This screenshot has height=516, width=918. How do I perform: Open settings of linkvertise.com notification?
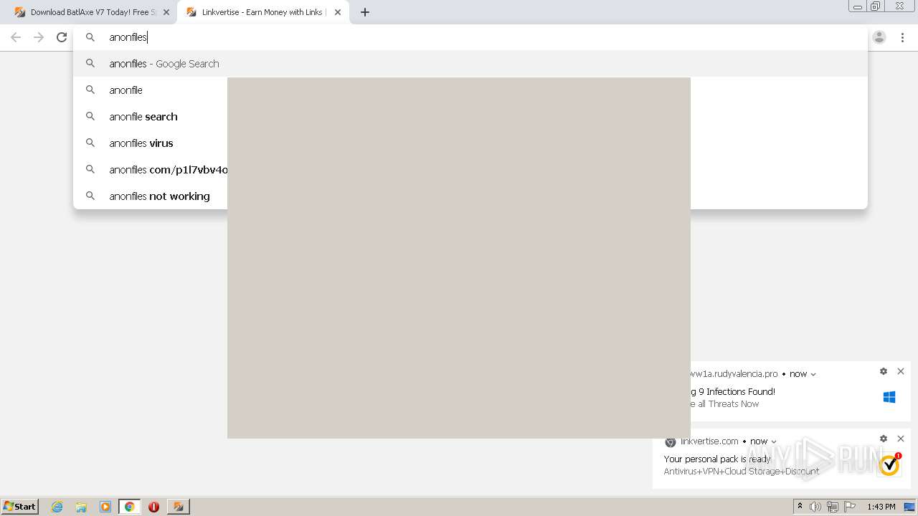click(884, 439)
